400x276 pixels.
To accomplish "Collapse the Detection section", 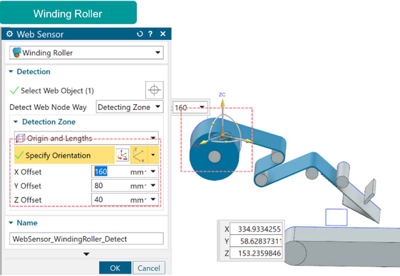I will (11, 72).
